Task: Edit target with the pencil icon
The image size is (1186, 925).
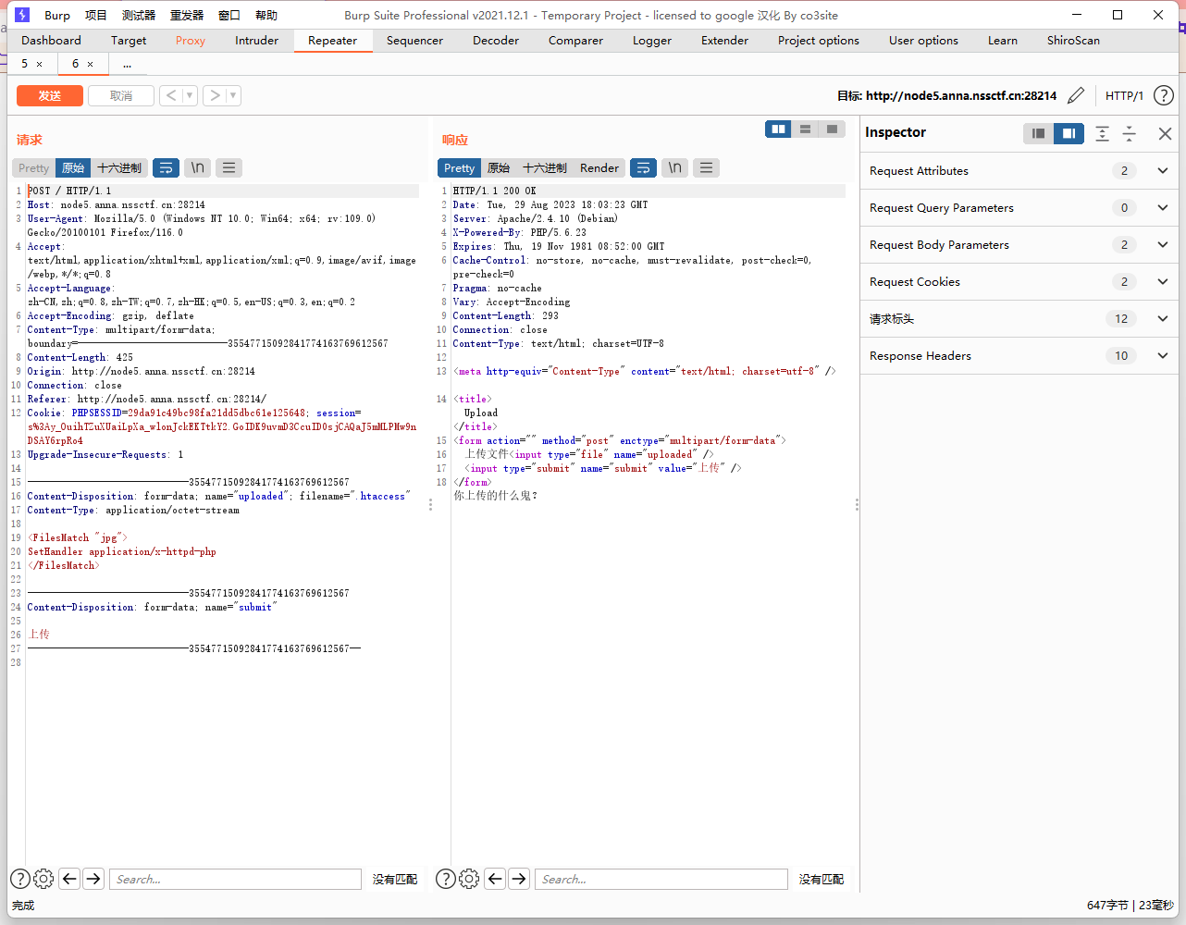Action: pyautogui.click(x=1076, y=95)
